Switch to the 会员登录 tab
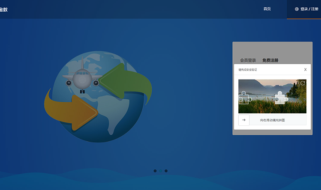This screenshot has width=321, height=190. [248, 60]
